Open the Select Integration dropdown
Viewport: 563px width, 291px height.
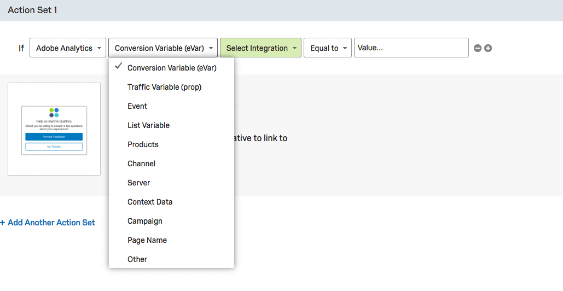(260, 48)
